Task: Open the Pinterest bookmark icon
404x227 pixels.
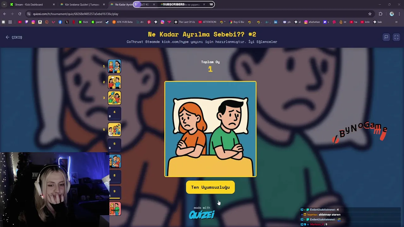Action: [x=149, y=22]
